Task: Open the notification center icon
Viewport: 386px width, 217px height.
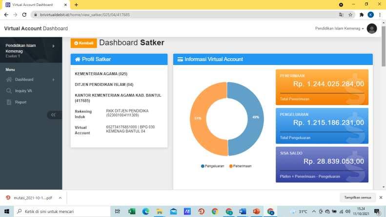Action: [377, 212]
